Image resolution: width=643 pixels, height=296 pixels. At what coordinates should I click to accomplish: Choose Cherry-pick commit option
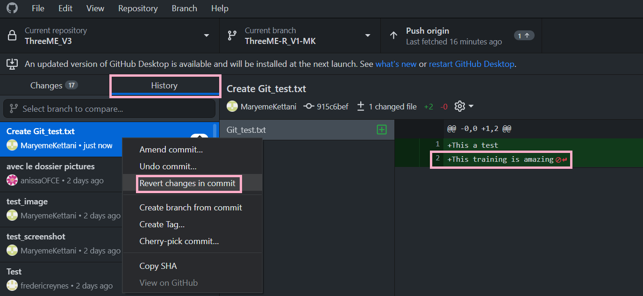click(x=192, y=241)
